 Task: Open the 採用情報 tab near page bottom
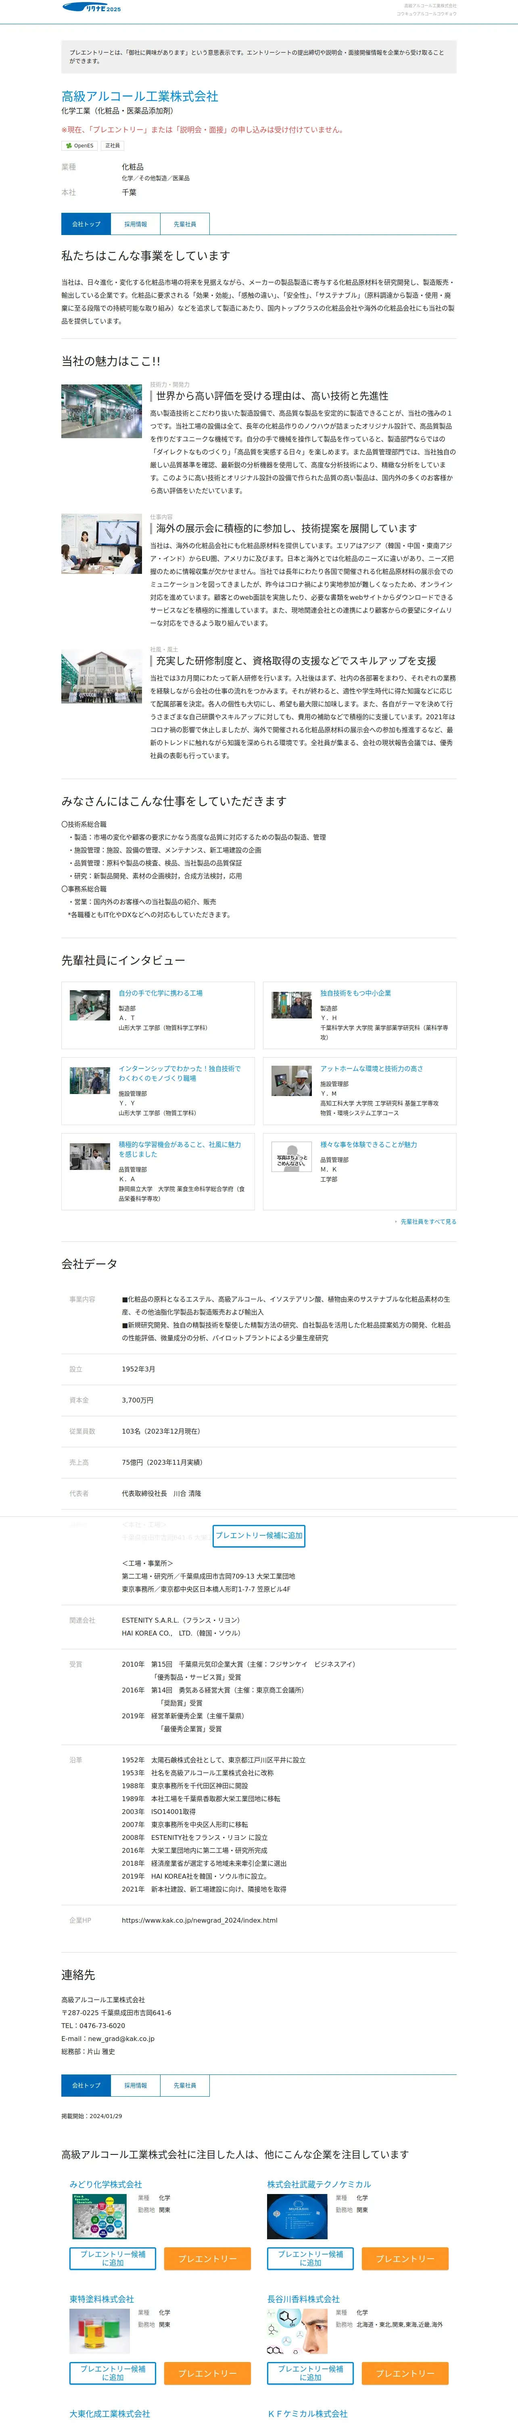pyautogui.click(x=136, y=2085)
